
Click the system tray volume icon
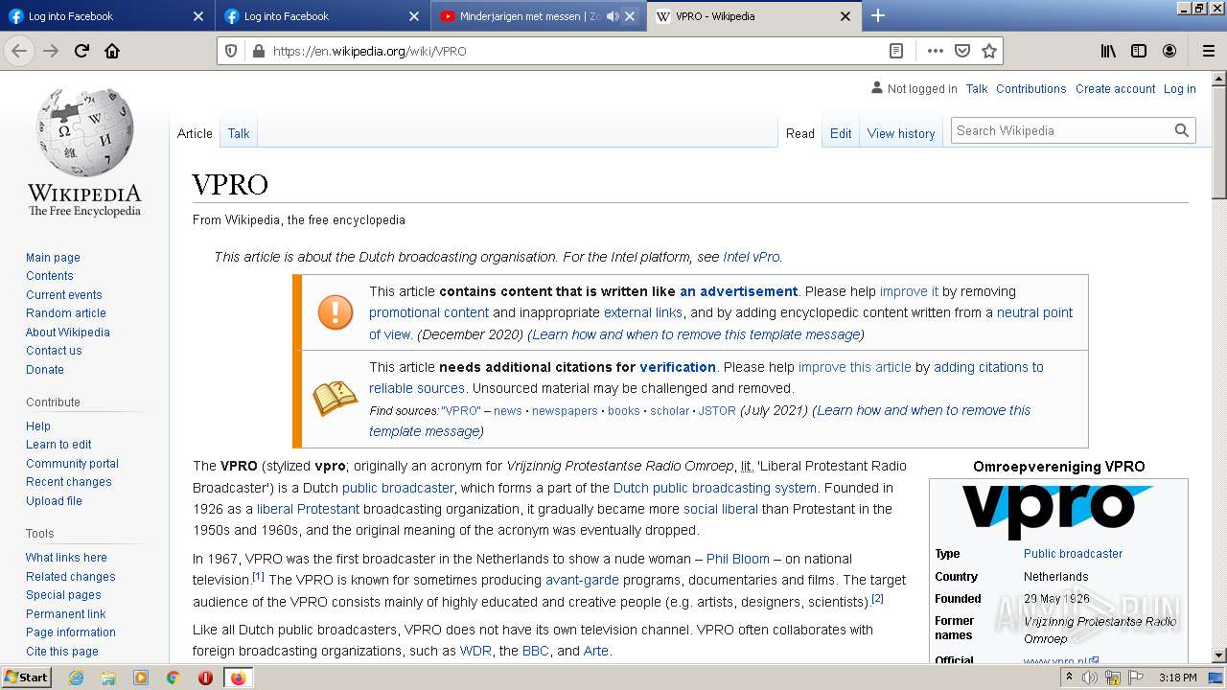point(1090,678)
